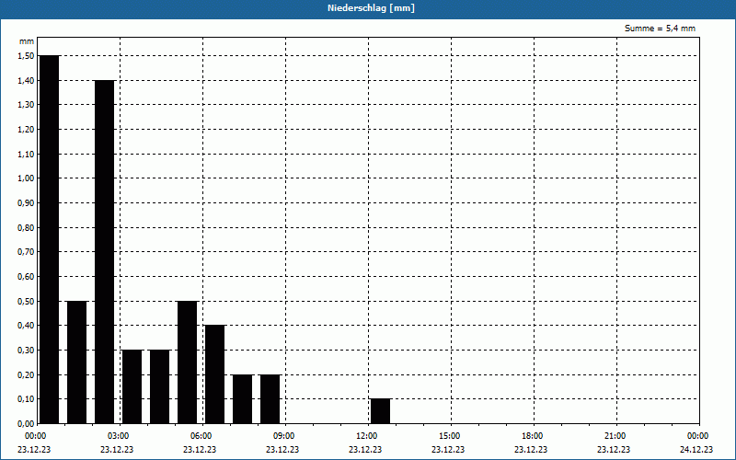736x460 pixels.
Task: Click the 0,90 y-axis label
Action: click(26, 202)
